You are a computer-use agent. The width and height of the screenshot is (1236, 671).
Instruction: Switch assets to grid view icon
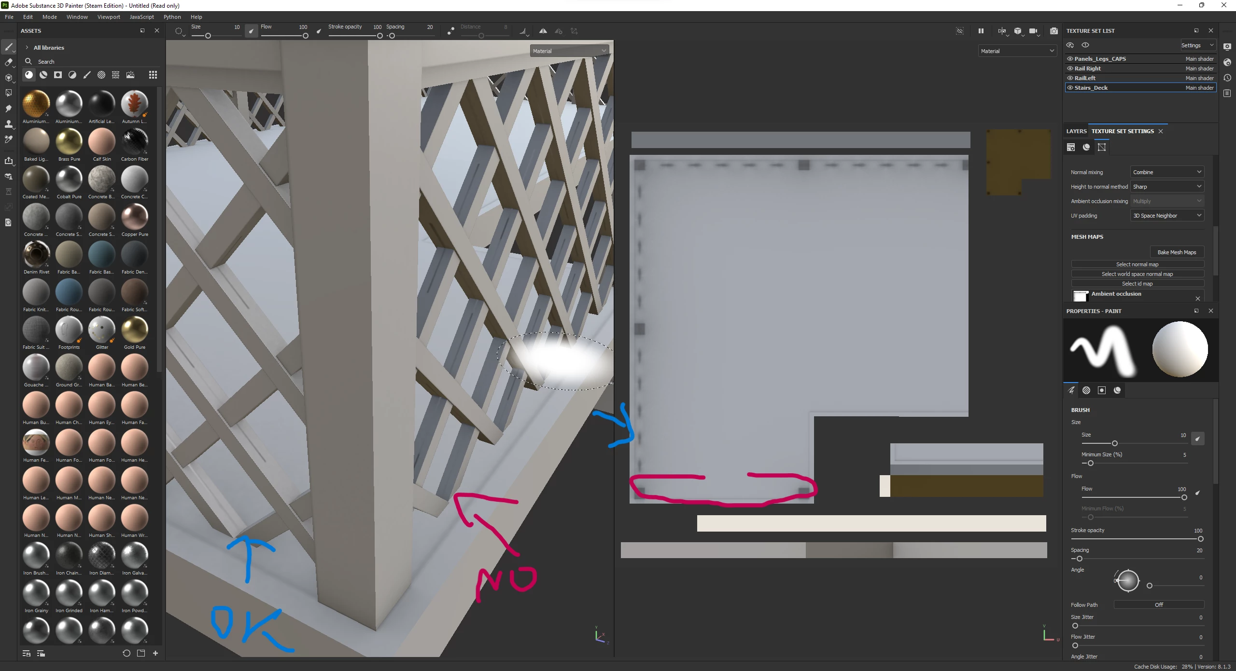(x=153, y=75)
